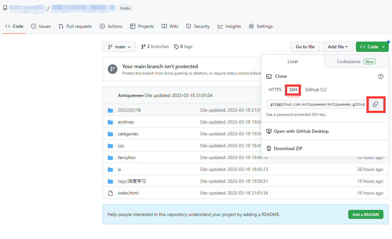Click the folder icon beside css
The image size is (392, 239).
(x=110, y=146)
